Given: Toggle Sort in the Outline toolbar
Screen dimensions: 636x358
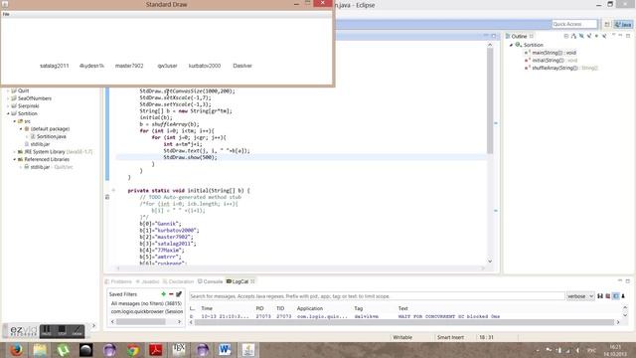Looking at the screenshot, I should (573, 36).
